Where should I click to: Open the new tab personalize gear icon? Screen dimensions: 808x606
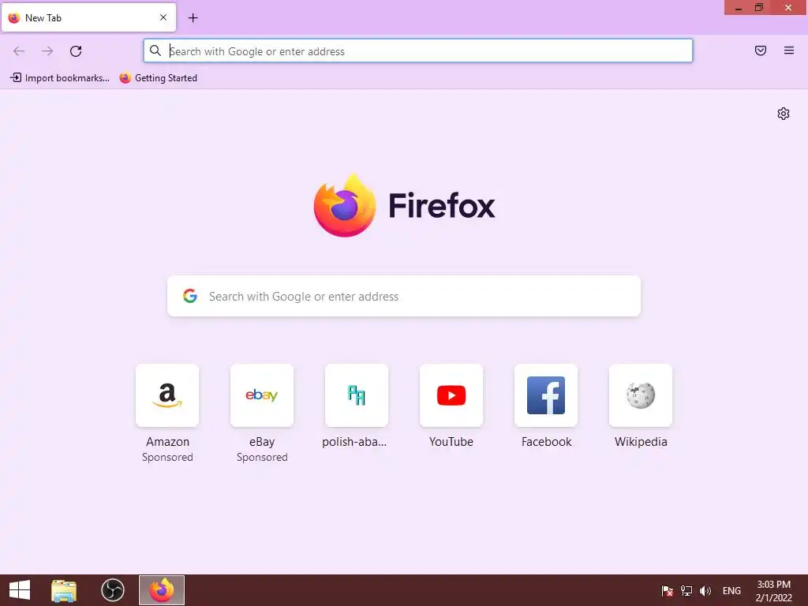(x=784, y=114)
